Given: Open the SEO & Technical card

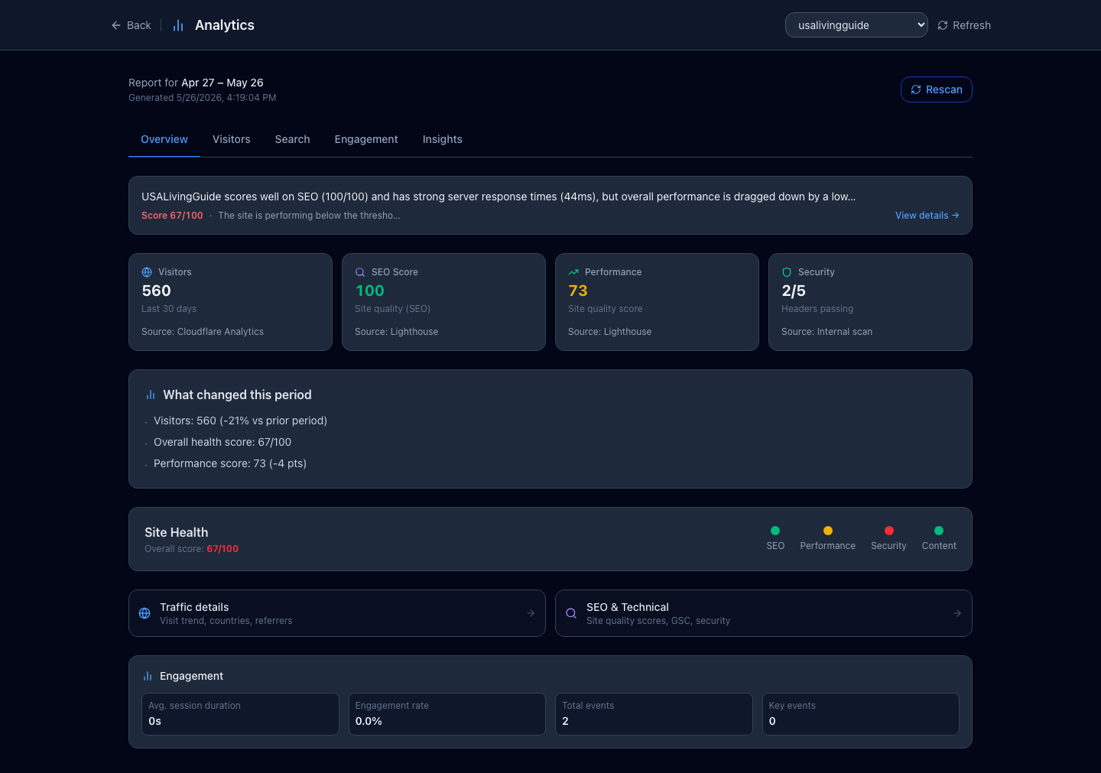Looking at the screenshot, I should tap(764, 613).
